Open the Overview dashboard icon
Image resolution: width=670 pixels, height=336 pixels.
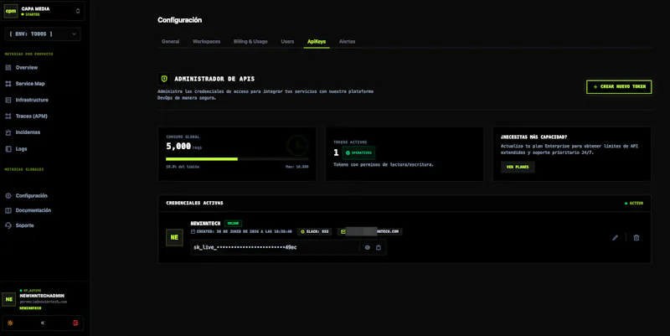tap(8, 68)
